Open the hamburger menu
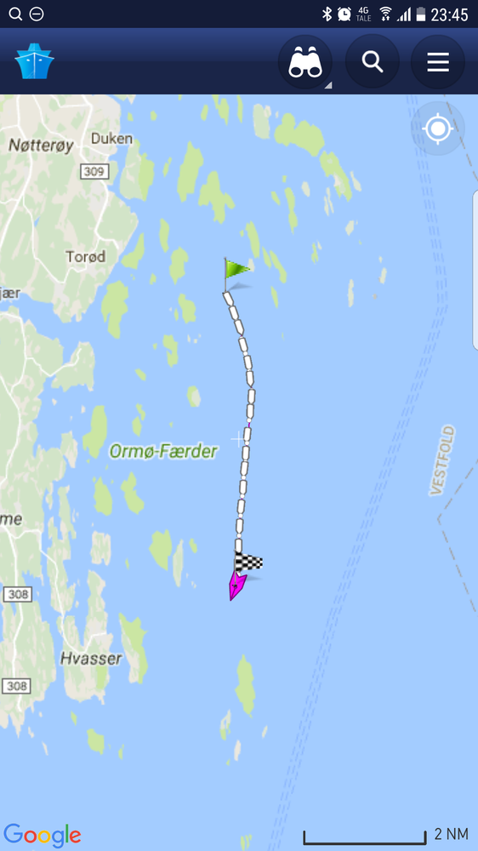This screenshot has width=478, height=851. point(438,62)
